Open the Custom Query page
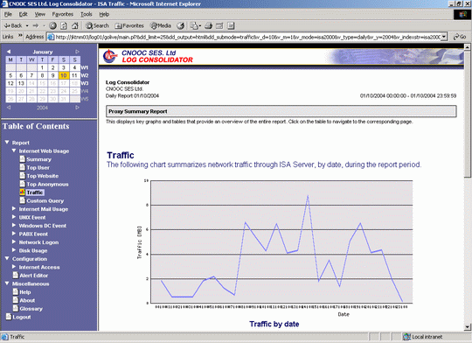The image size is (472, 343). coord(45,200)
